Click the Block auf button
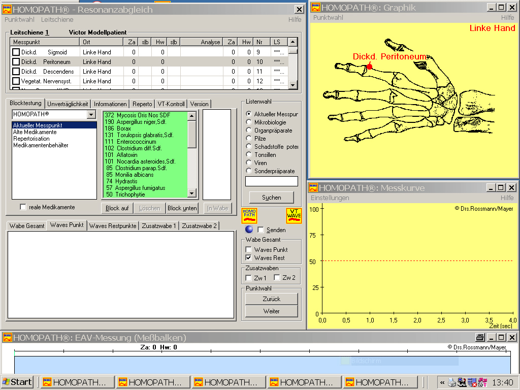 [117, 208]
